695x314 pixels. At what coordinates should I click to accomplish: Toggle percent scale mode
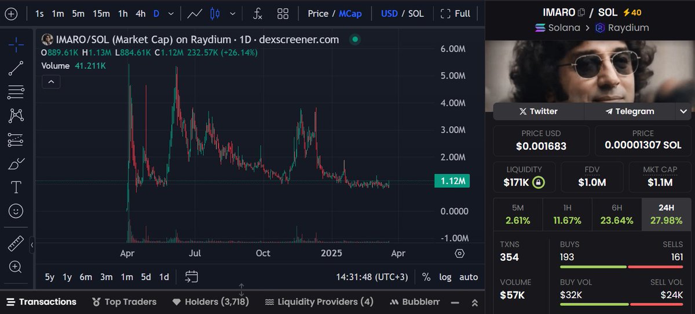(426, 277)
